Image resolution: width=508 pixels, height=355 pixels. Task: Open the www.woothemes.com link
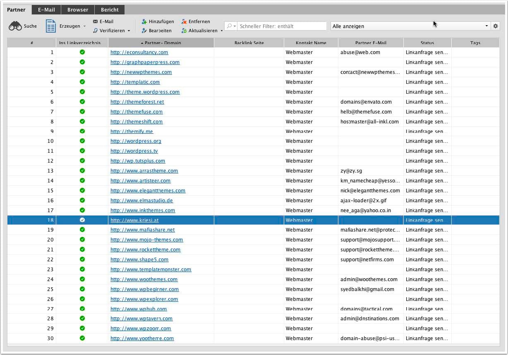pos(144,279)
